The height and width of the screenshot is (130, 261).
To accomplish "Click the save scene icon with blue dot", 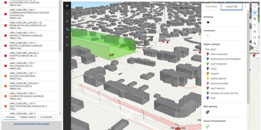I will click(67, 29).
